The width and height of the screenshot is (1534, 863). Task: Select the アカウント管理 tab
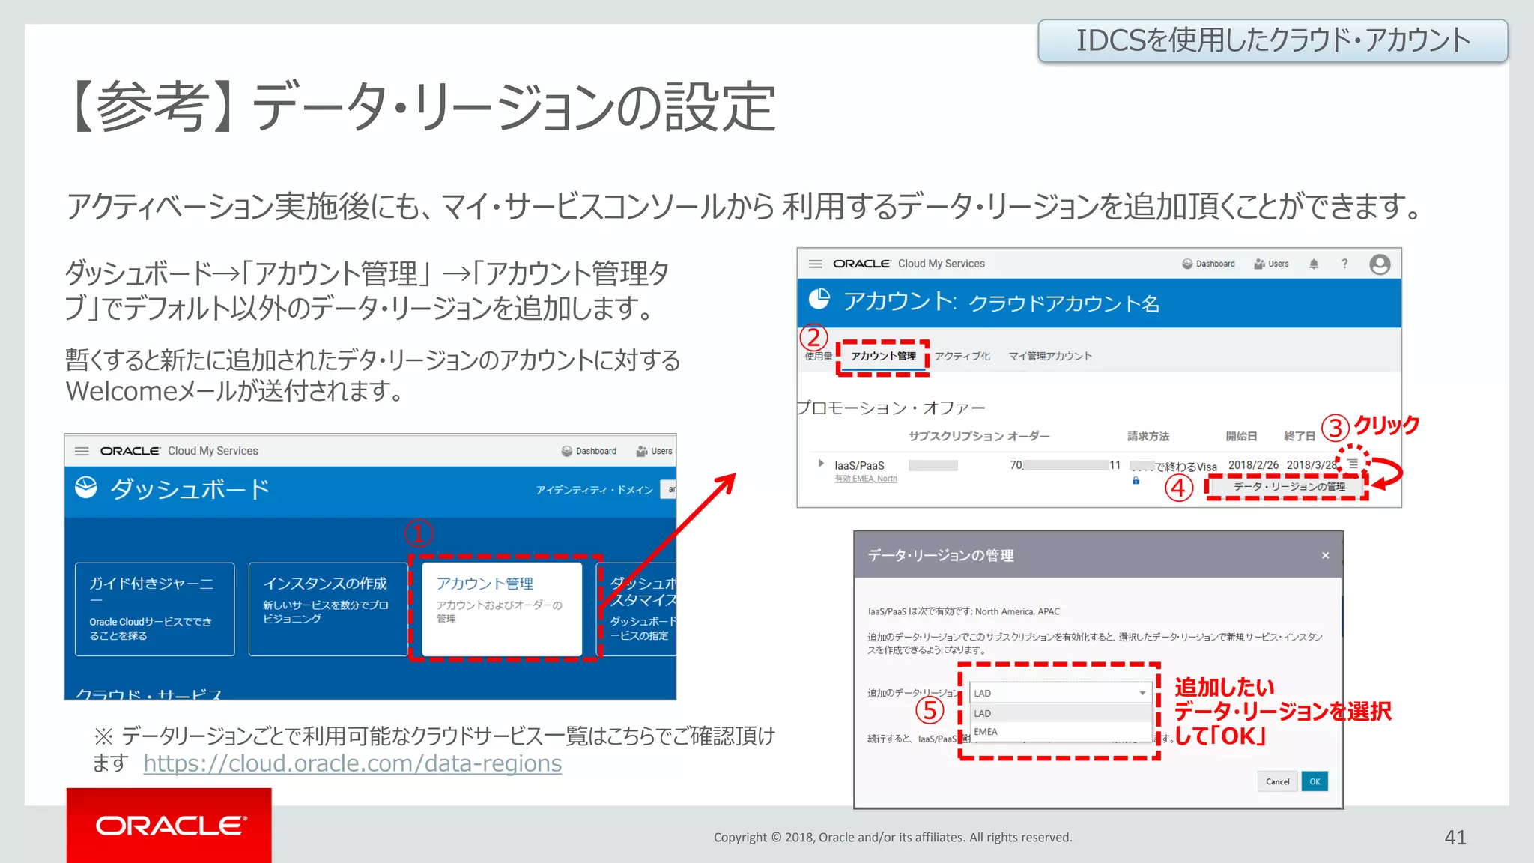(x=883, y=356)
